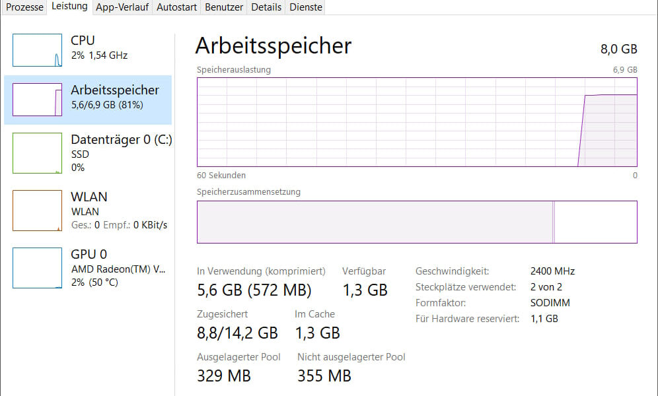Select the WLAN network graph thumbnail

(36, 211)
